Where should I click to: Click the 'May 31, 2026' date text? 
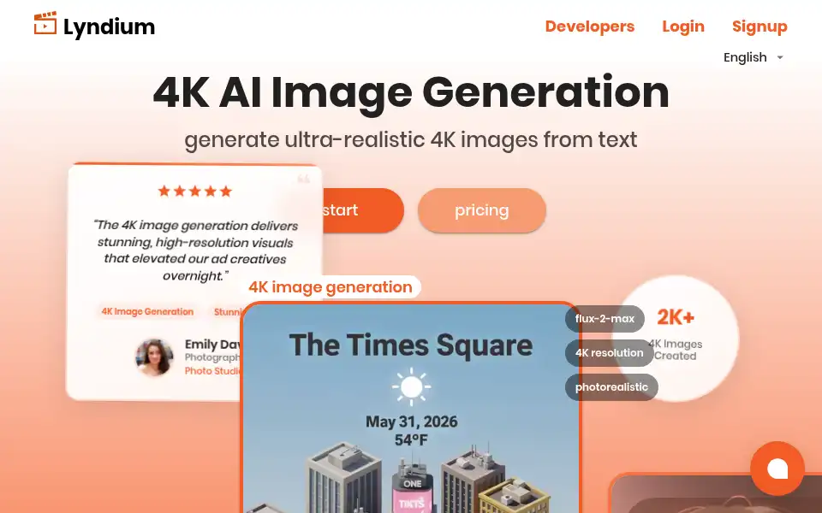coord(412,422)
